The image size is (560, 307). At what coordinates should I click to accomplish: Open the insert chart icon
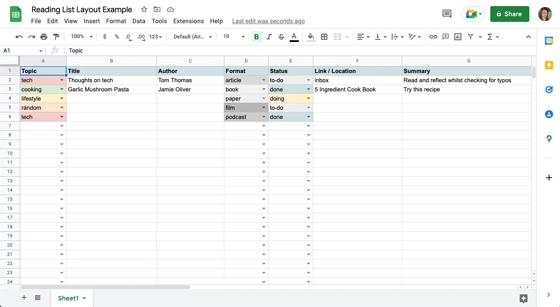(x=457, y=37)
